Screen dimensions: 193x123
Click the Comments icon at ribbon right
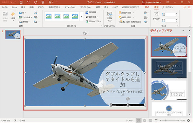pyautogui.click(x=189, y=8)
